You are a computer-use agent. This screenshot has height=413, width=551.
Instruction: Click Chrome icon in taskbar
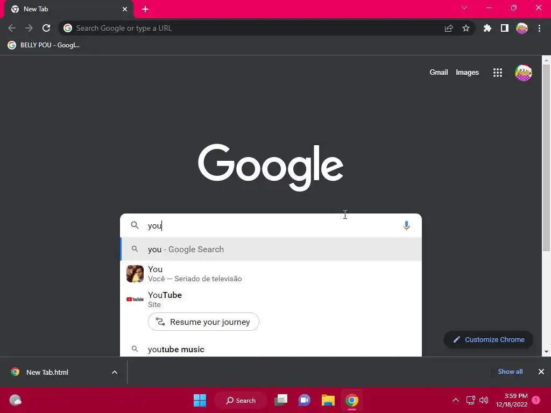(x=352, y=400)
